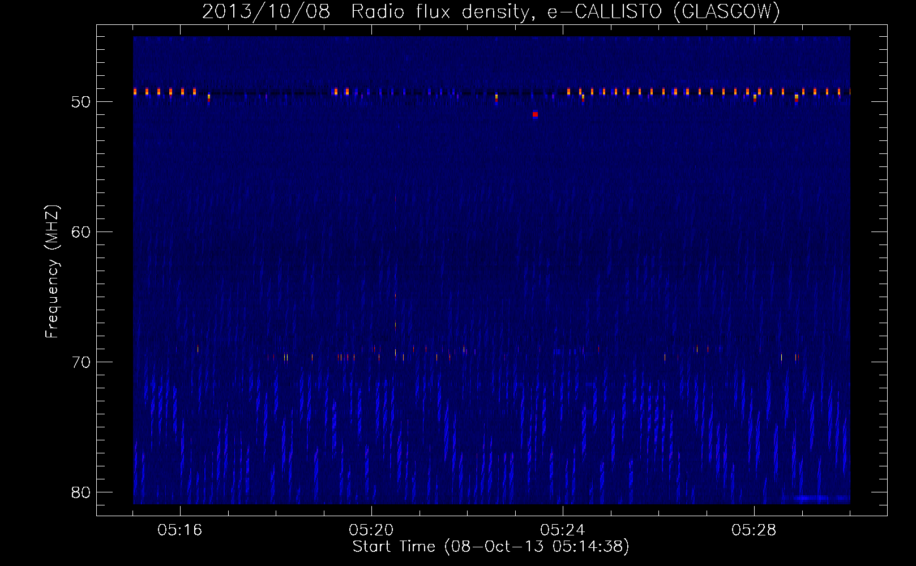916x566 pixels.
Task: Select the Frequency (MHZ) axis label
Action: pos(52,272)
